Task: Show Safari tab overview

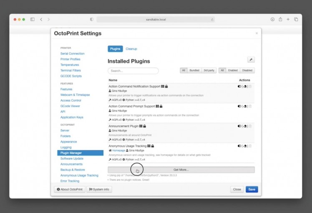Action: pos(296,19)
